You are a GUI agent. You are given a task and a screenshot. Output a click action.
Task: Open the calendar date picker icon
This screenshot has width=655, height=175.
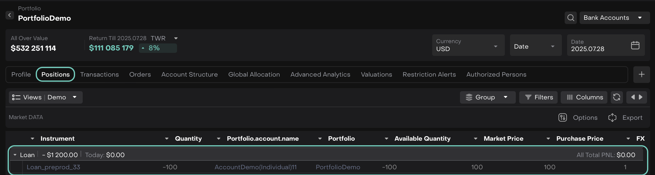(x=635, y=45)
